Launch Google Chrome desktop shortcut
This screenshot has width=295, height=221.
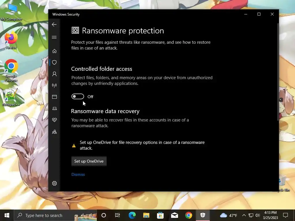tap(11, 71)
